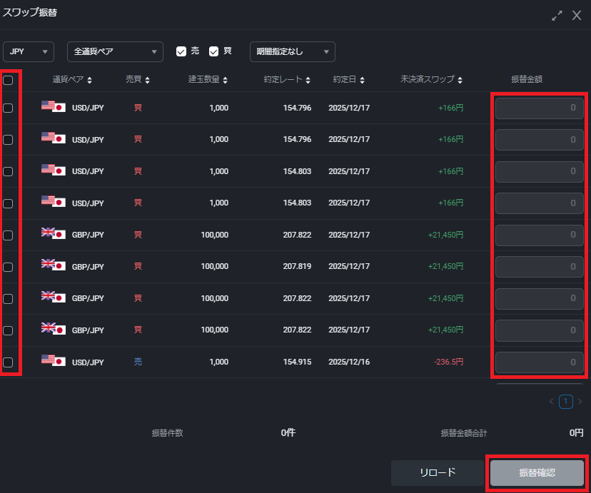Sort by 未決済スワップ column arrows
This screenshot has width=591, height=493.
click(x=460, y=80)
